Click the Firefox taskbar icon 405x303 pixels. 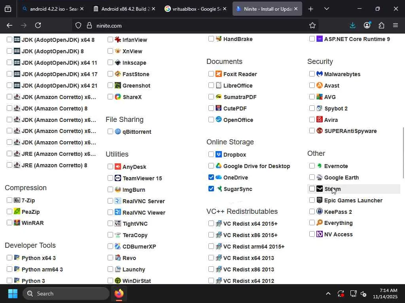pos(119,294)
